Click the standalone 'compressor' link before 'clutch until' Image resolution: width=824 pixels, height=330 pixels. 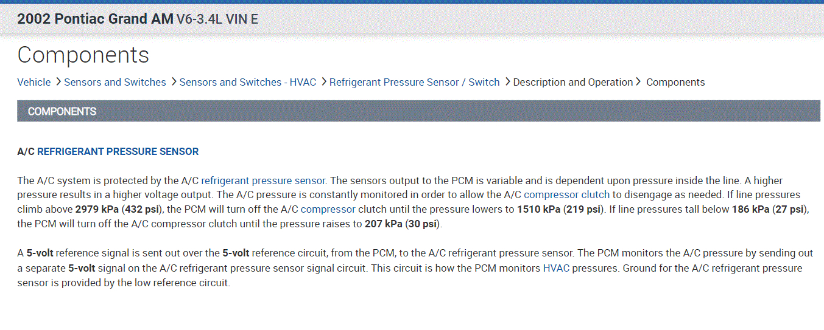pyautogui.click(x=328, y=209)
